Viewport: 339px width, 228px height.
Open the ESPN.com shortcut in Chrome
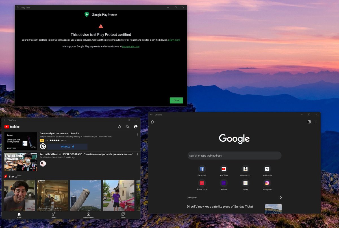coord(202,185)
